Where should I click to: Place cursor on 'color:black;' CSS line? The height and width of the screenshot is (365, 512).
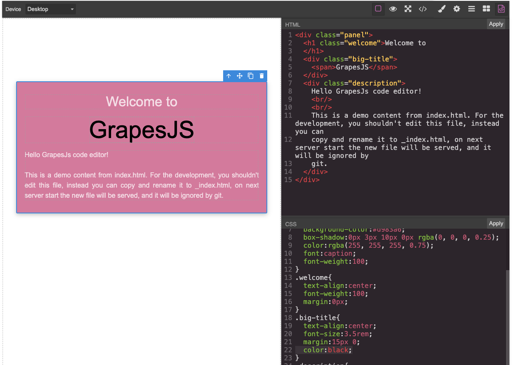328,350
